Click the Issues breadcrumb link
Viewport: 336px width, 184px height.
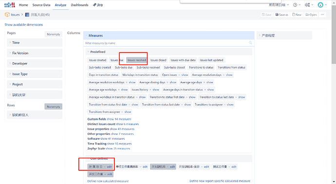click(15, 15)
